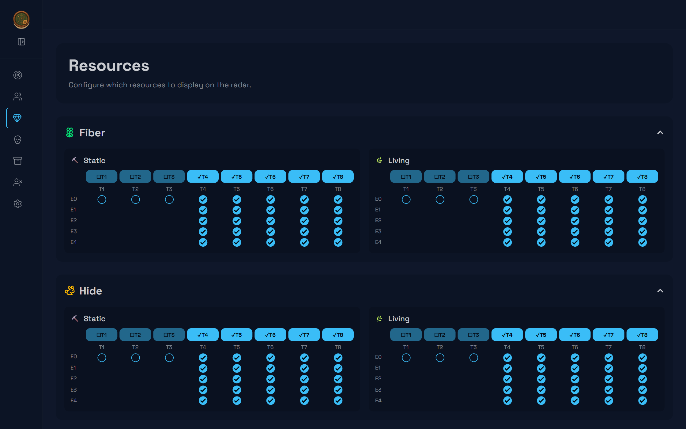The image size is (686, 429).
Task: Click the radar app logo
Action: tap(21, 20)
